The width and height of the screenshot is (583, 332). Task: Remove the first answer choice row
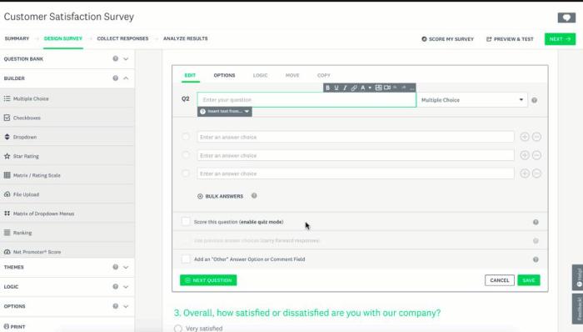536,137
